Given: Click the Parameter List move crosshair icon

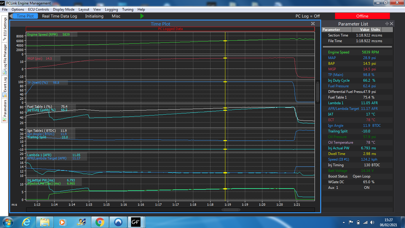Looking at the screenshot, I should coord(387,24).
